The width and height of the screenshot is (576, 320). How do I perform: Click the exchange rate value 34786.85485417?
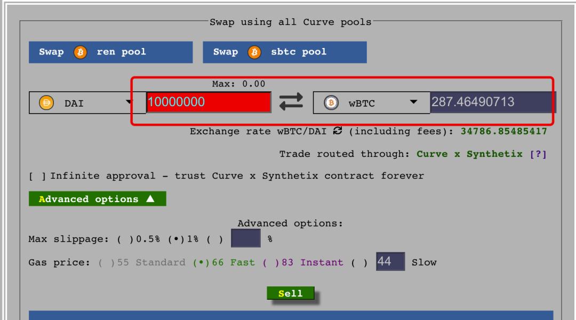[504, 131]
